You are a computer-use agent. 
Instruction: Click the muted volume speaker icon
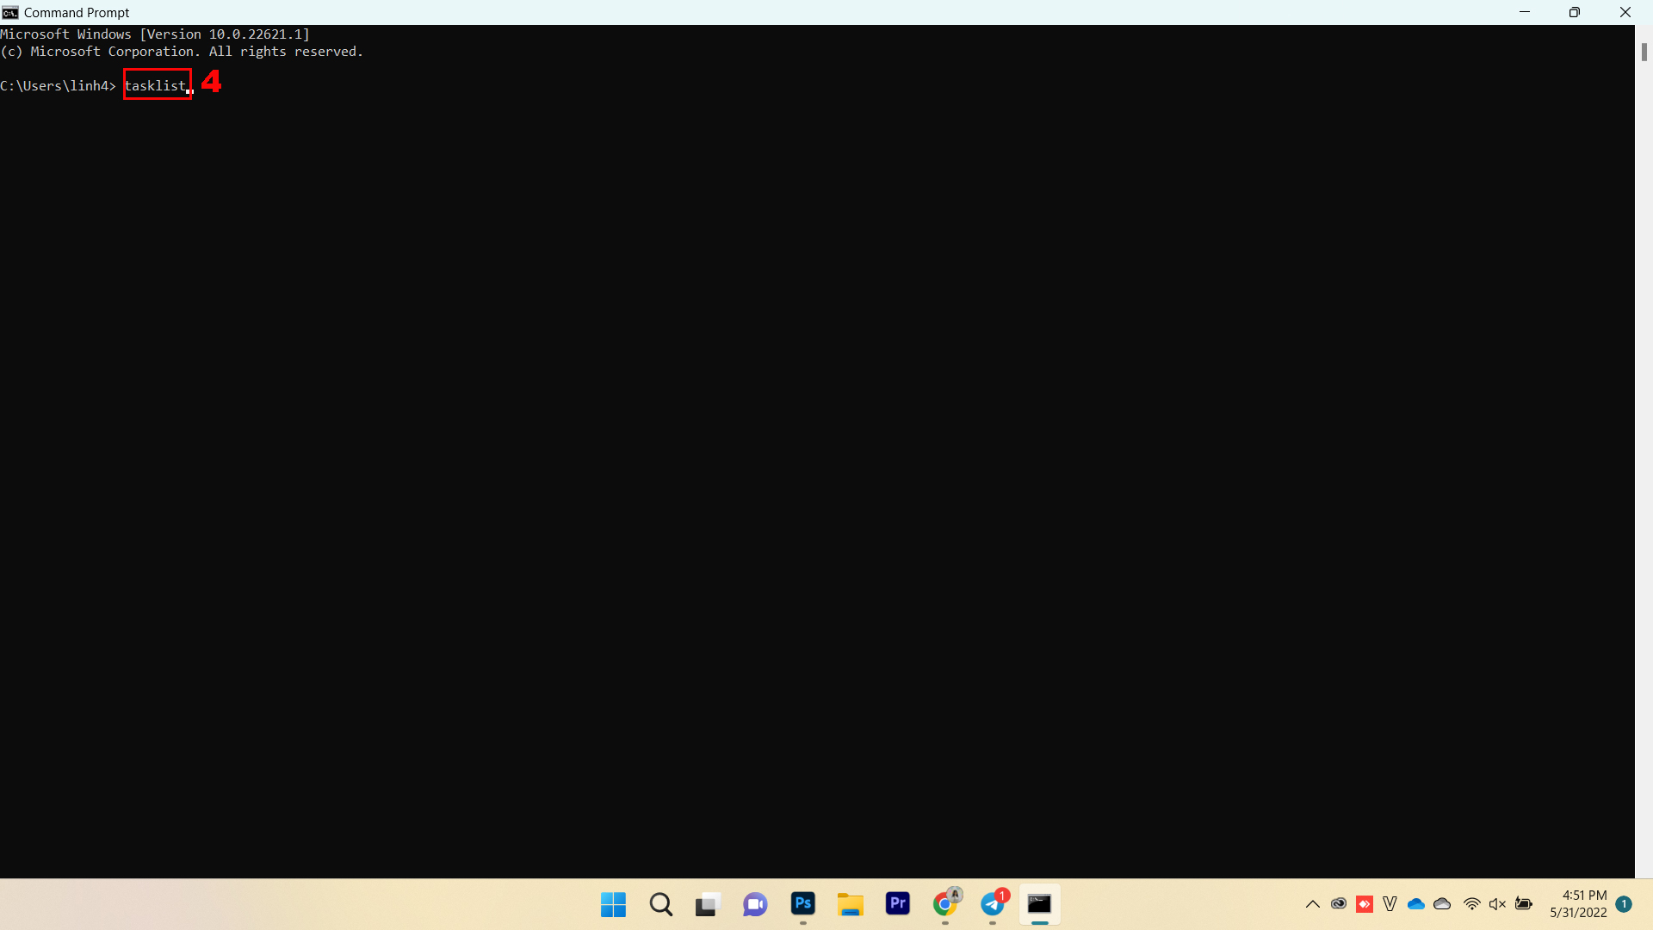[x=1497, y=904]
